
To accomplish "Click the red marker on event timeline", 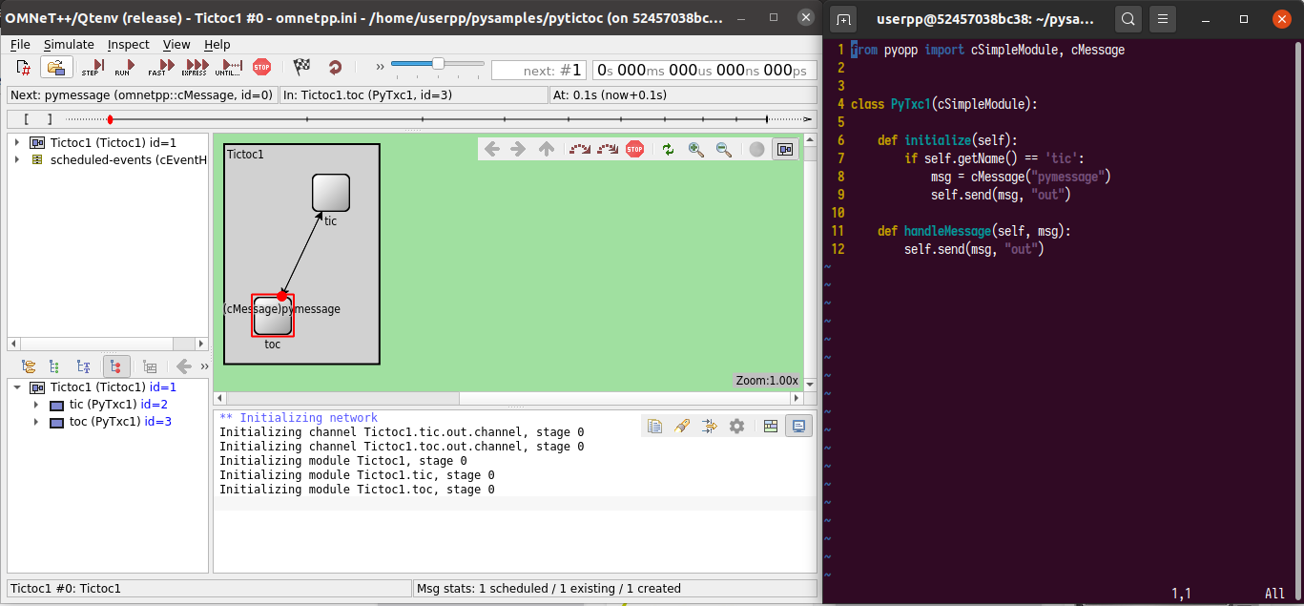I will 111,119.
